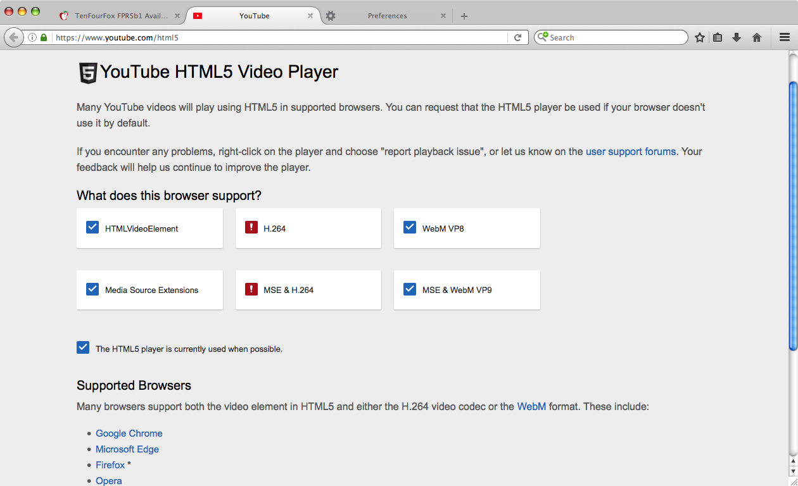Open the Firefox link
The width and height of the screenshot is (798, 486).
[x=110, y=465]
